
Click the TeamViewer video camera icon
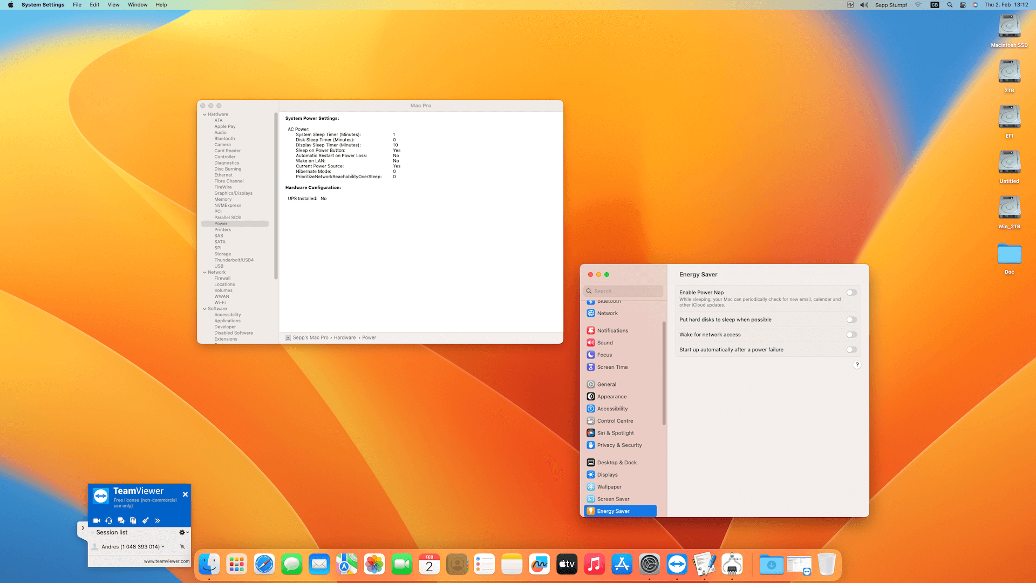97,521
